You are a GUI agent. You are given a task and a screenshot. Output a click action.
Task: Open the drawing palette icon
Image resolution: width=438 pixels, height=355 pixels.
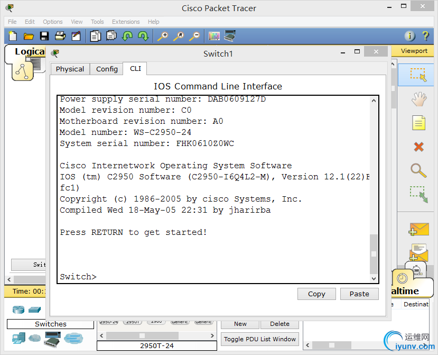[x=214, y=36]
